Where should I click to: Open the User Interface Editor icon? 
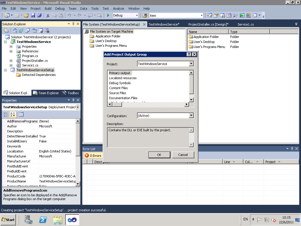coord(34,31)
